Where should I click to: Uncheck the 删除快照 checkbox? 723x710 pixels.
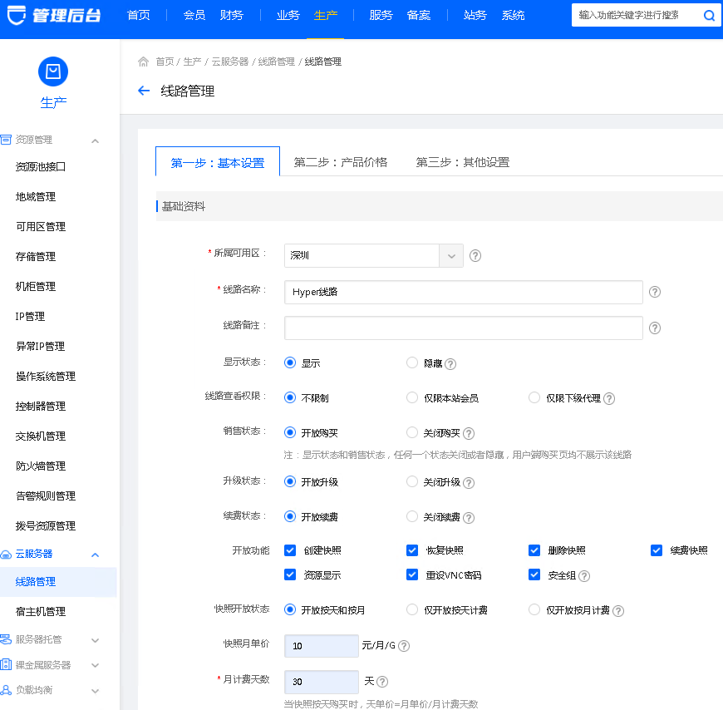(534, 550)
